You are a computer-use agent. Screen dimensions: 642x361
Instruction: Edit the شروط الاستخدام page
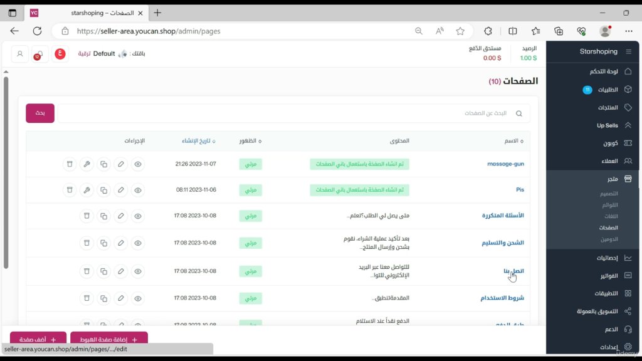pyautogui.click(x=121, y=298)
